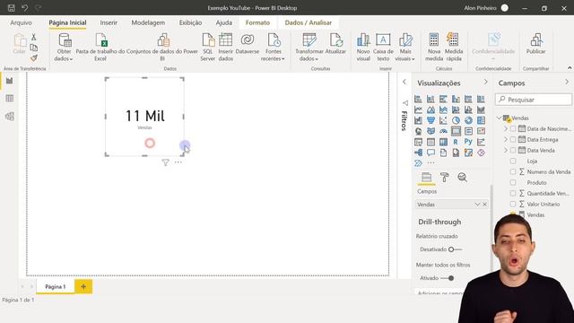This screenshot has height=323, width=574.
Task: Open the Dados / Analisar tab
Action: (x=309, y=22)
